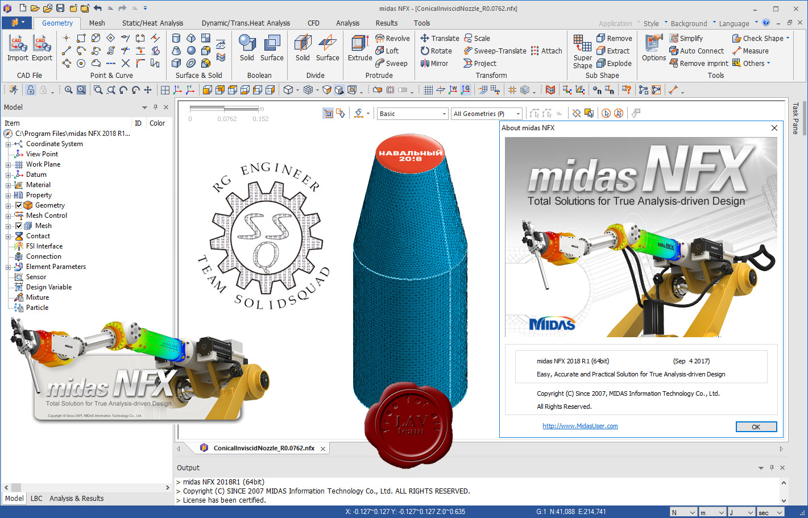Choose the Translate transform tool
The image size is (808, 518).
440,38
